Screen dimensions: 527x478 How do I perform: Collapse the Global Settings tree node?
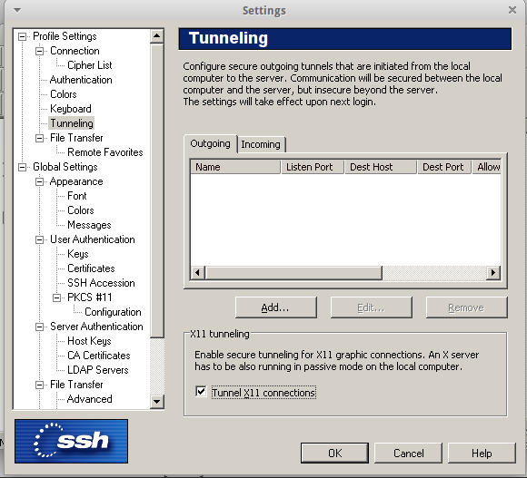(x=22, y=167)
